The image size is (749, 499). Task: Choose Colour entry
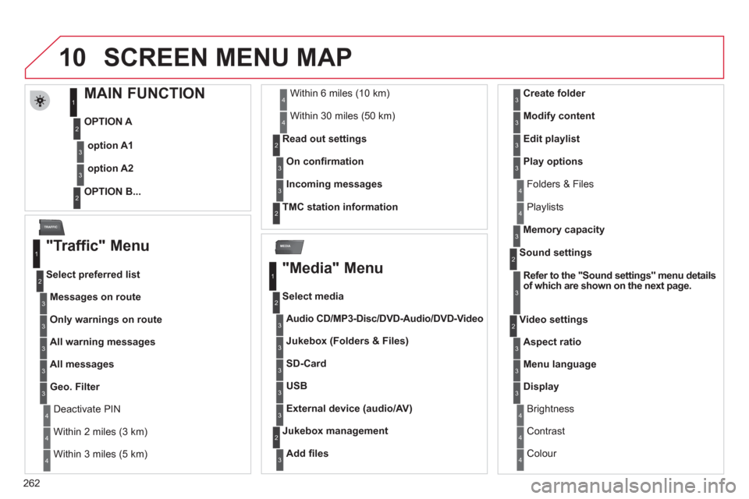coord(541,454)
